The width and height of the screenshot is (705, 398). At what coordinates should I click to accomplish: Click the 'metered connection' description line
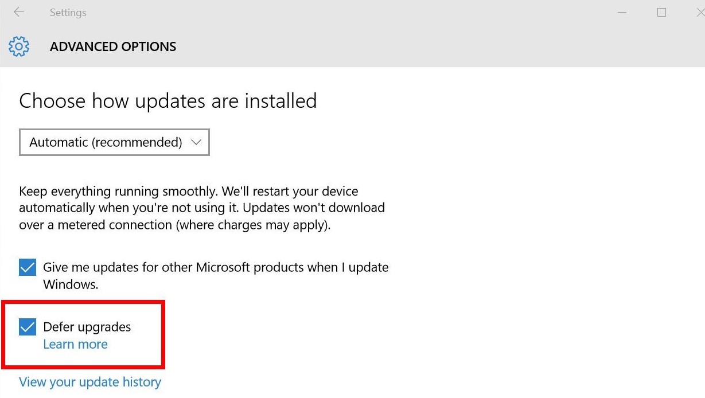tap(175, 225)
